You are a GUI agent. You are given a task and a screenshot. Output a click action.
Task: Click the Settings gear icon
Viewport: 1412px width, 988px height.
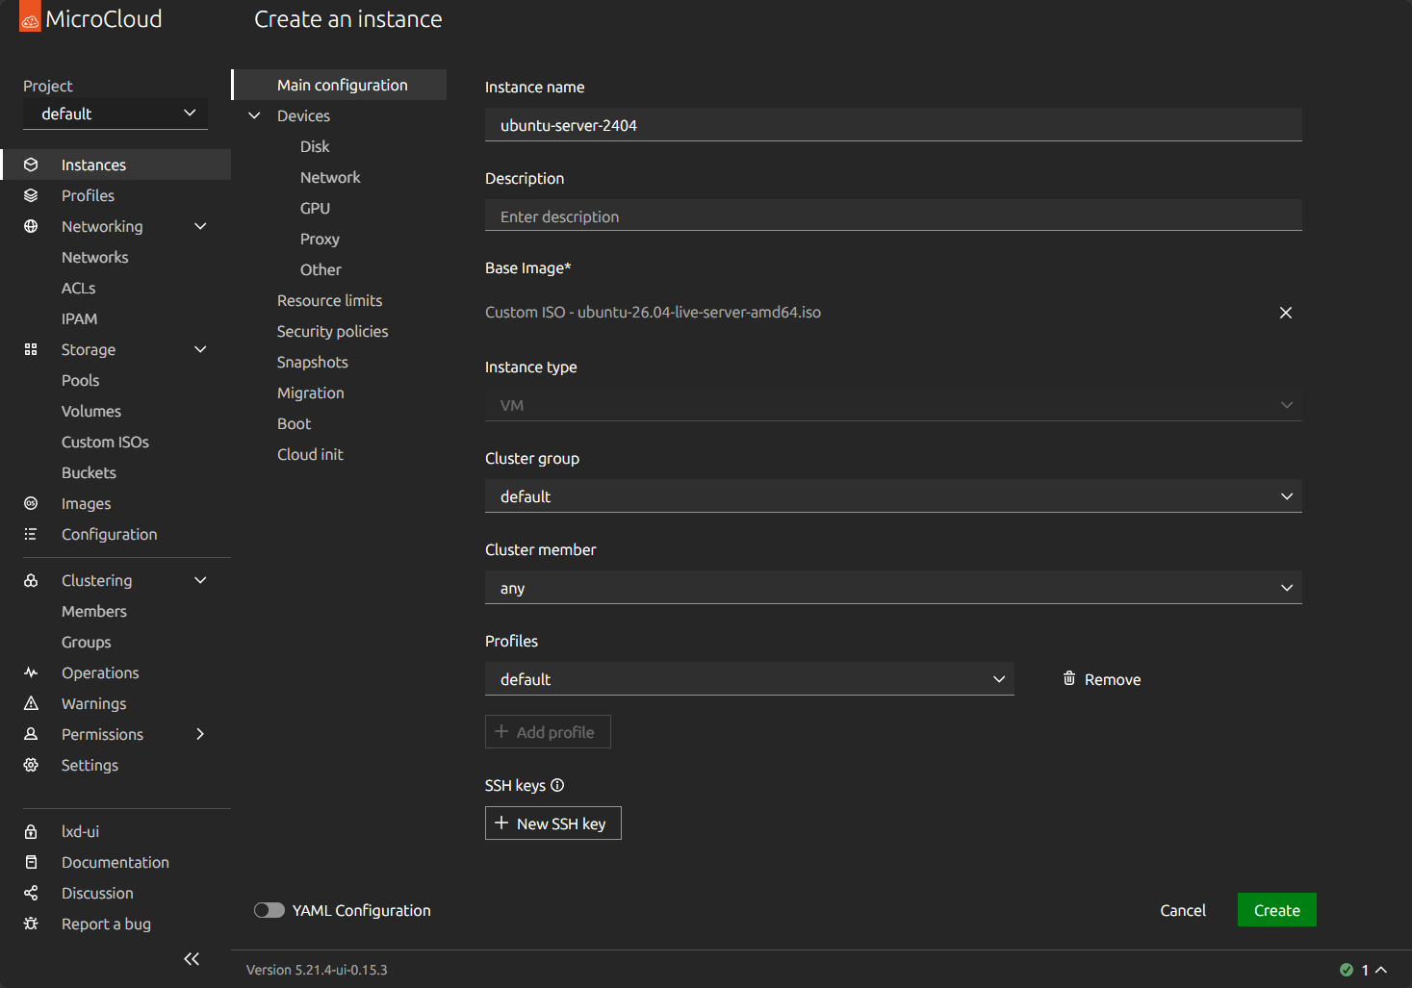tap(31, 765)
